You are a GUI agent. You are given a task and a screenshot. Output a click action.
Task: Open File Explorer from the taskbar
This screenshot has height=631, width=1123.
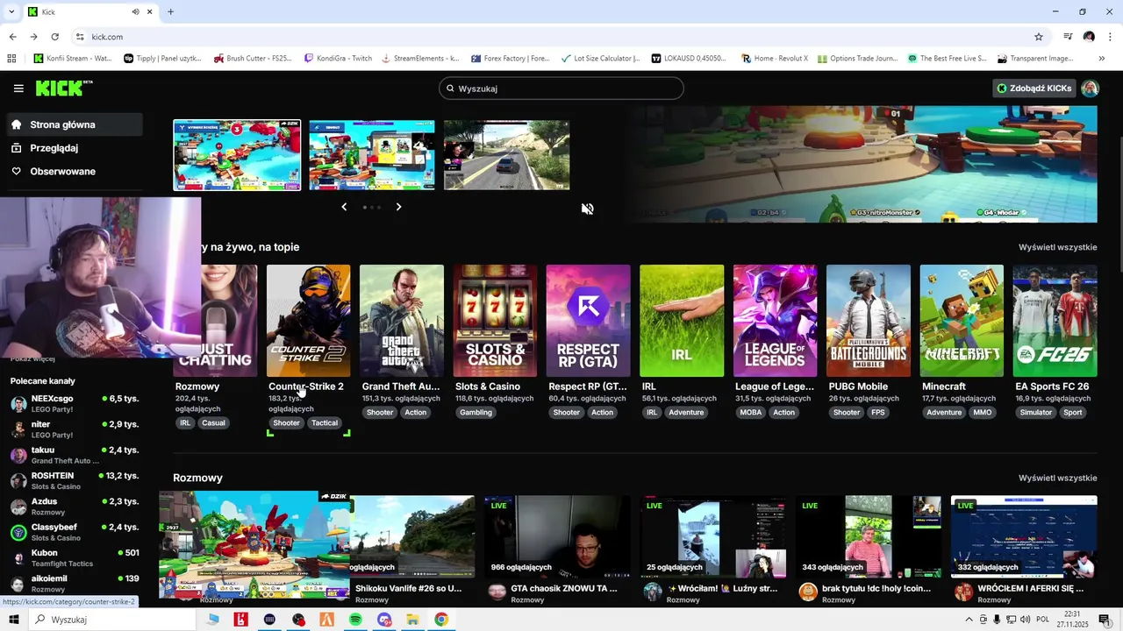(x=412, y=620)
